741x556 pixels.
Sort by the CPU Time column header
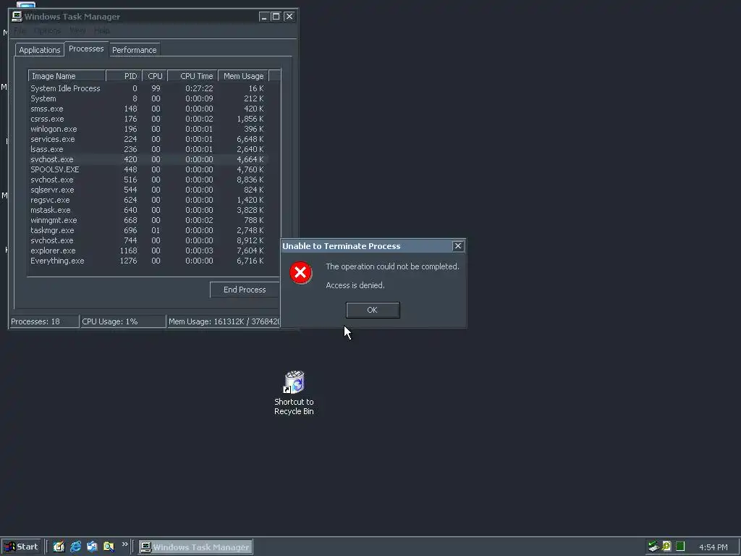[x=192, y=76]
